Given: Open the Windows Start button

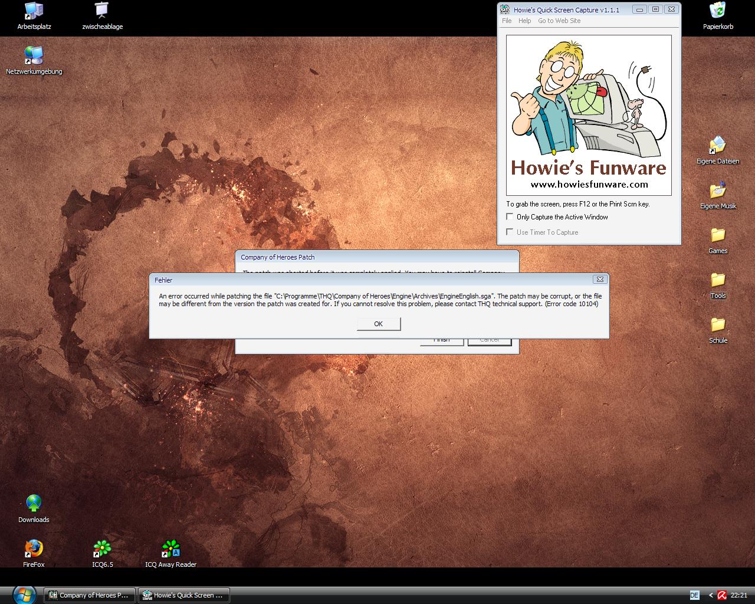Looking at the screenshot, I should (24, 595).
